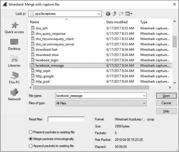179x152 pixels.
Task: Click the horizontal scroll left arrow
Action: tap(31, 87)
